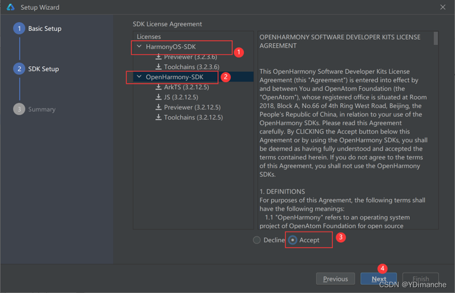This screenshot has height=293, width=455.
Task: Click the license text scrollbar thumb
Action: [x=436, y=38]
